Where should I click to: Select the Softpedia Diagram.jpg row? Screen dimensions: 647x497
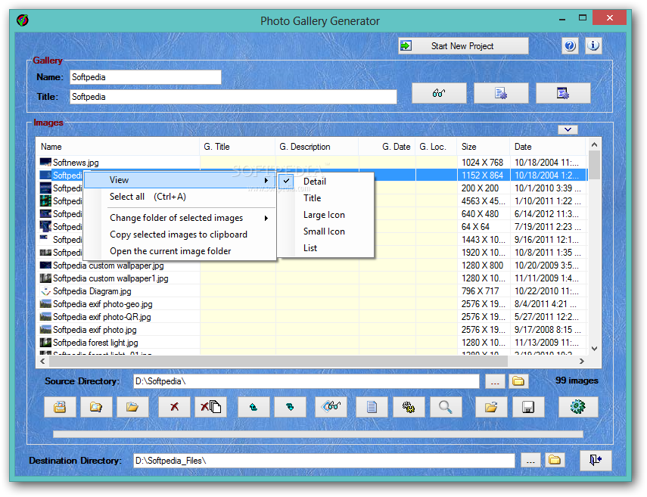[313, 291]
